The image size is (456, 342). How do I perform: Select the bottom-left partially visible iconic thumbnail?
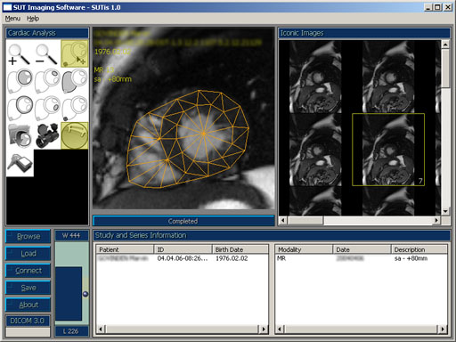click(315, 201)
